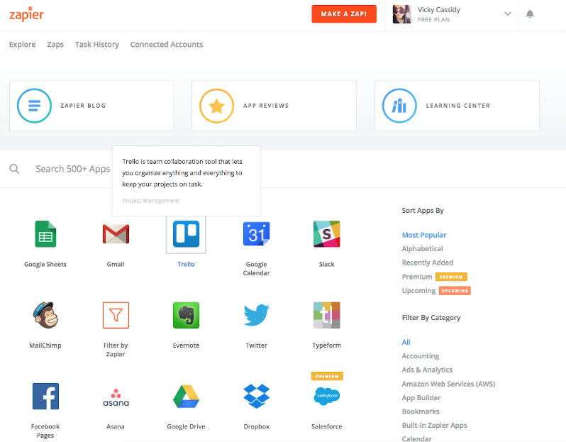Image resolution: width=566 pixels, height=442 pixels.
Task: Click the search magnifier icon
Action: click(x=14, y=169)
